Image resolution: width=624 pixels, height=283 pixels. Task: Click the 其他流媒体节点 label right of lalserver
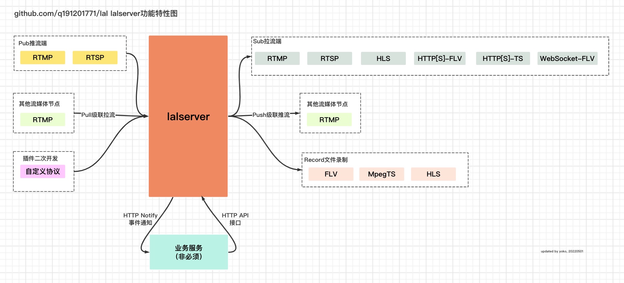(327, 104)
